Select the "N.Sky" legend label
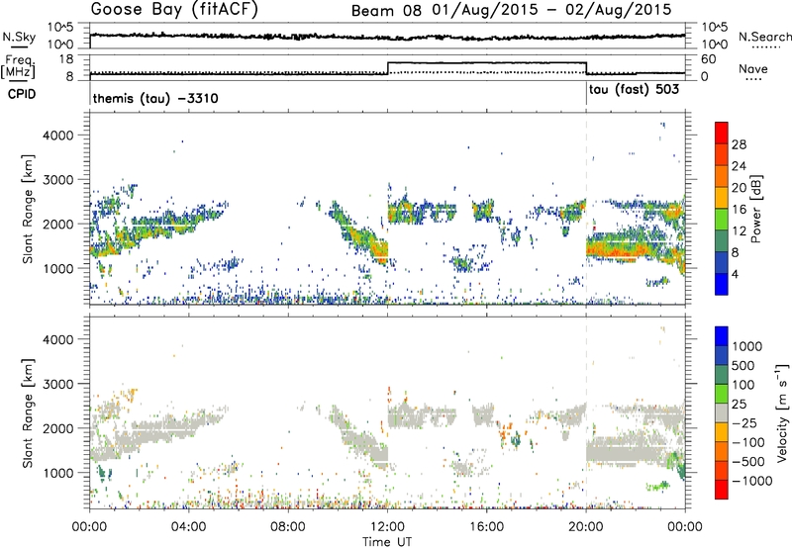Viewport: 792px width, 548px height. pos(19,37)
